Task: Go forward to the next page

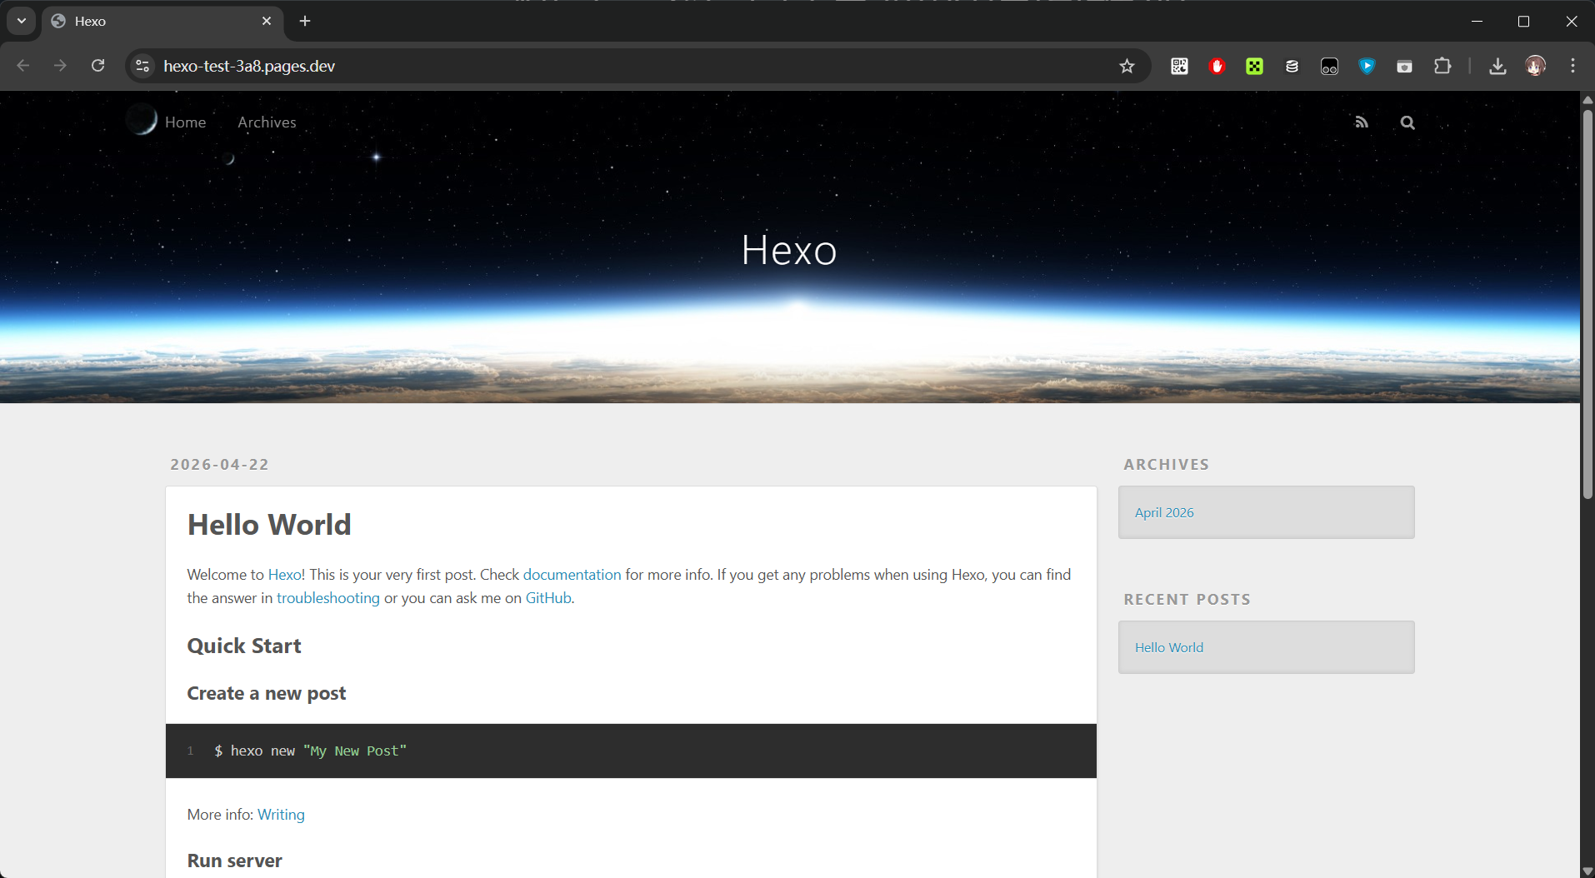Action: tap(60, 66)
